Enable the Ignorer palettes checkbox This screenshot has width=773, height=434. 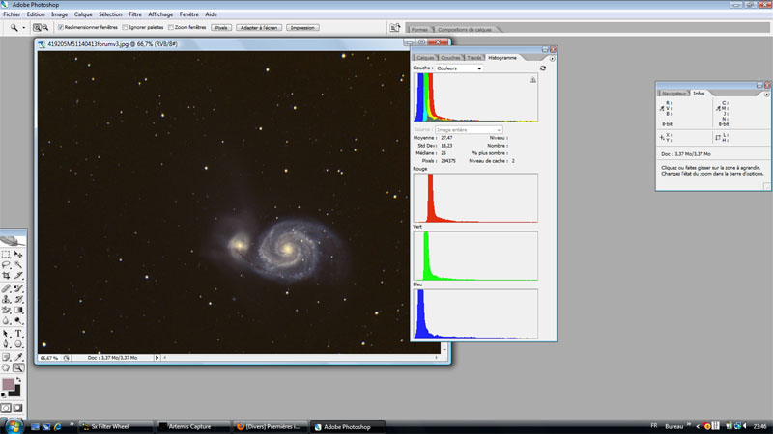point(125,28)
